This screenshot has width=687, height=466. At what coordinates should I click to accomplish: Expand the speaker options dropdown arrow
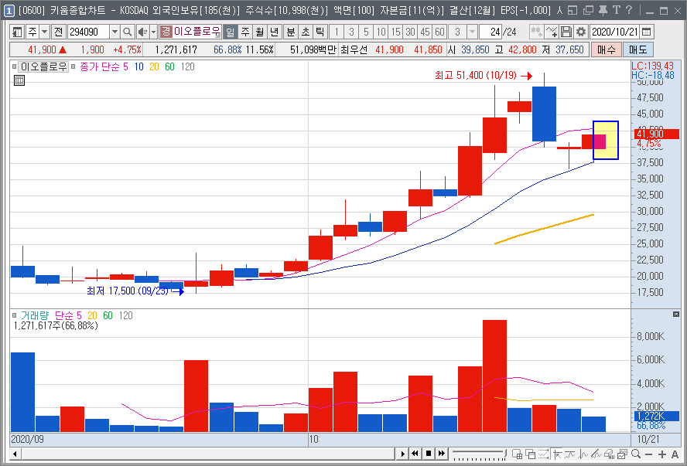[153, 32]
